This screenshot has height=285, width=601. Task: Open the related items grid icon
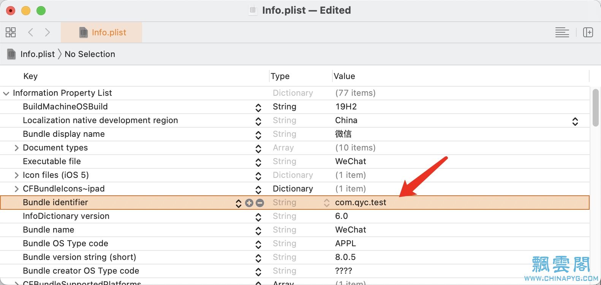pos(11,32)
